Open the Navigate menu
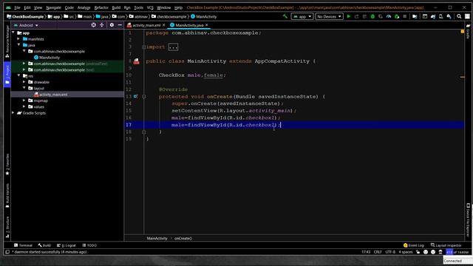The width and height of the screenshot is (473, 266). click(53, 7)
